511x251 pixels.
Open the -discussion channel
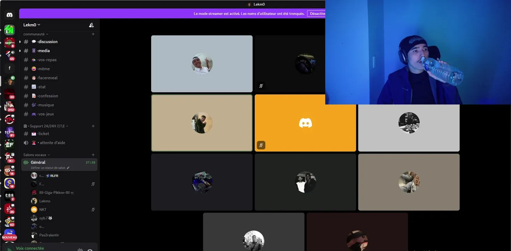pos(59,41)
